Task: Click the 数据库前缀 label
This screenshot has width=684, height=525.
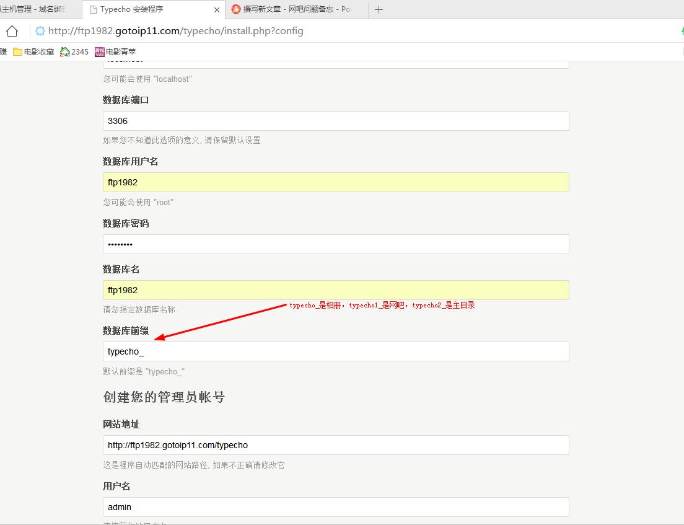Action: click(x=126, y=331)
